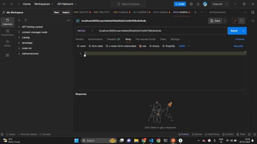Switch to the Settings tab

(x=175, y=39)
